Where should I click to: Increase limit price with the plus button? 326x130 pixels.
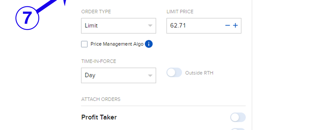(x=235, y=26)
